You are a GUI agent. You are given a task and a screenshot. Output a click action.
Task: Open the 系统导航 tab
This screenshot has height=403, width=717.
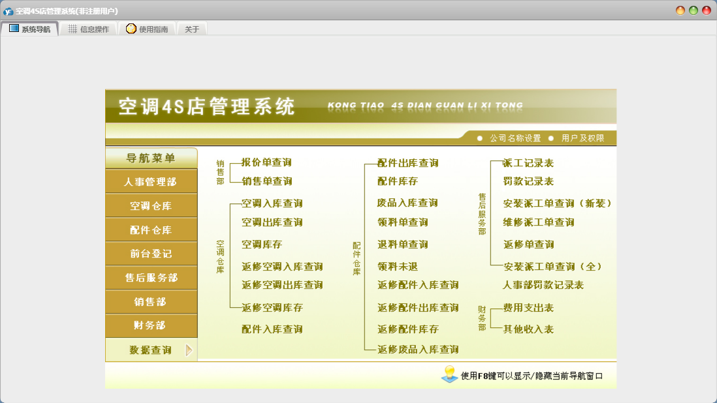pyautogui.click(x=29, y=29)
